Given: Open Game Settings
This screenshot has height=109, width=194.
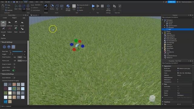Looking at the screenshot, I should (108, 8).
